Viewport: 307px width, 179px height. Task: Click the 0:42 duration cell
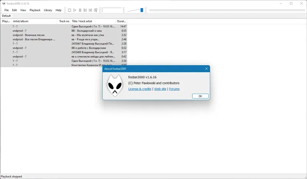tap(124, 57)
